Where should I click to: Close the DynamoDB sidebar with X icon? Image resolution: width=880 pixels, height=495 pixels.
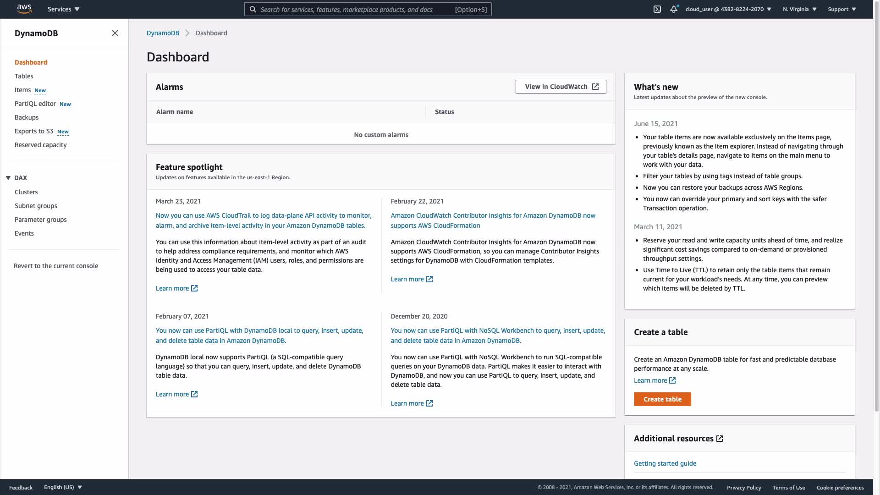pos(115,33)
